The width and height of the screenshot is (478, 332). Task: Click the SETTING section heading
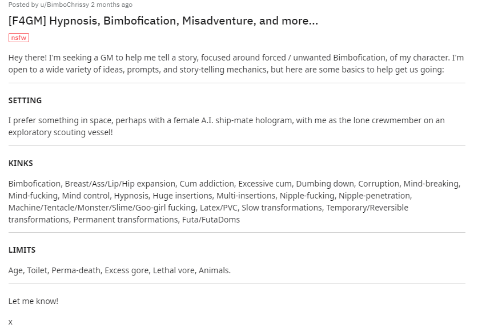pos(25,100)
